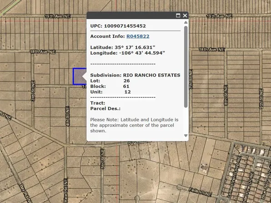Click the Longitude: -106° 43' 44.594" line
The width and height of the screenshot is (271, 203).
pos(128,53)
